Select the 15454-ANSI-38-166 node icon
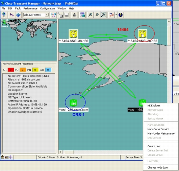The image size is (179, 171). tap(73, 34)
